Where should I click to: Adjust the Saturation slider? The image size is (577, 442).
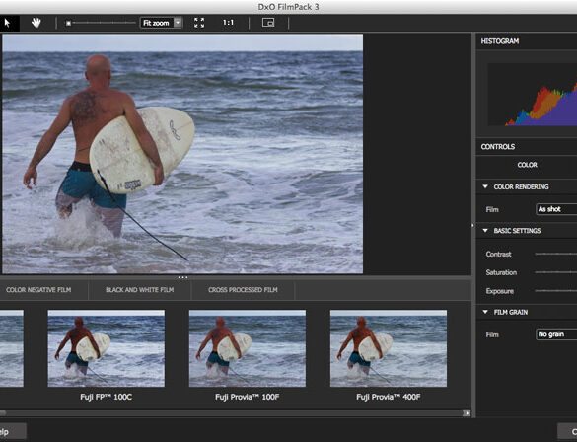556,272
